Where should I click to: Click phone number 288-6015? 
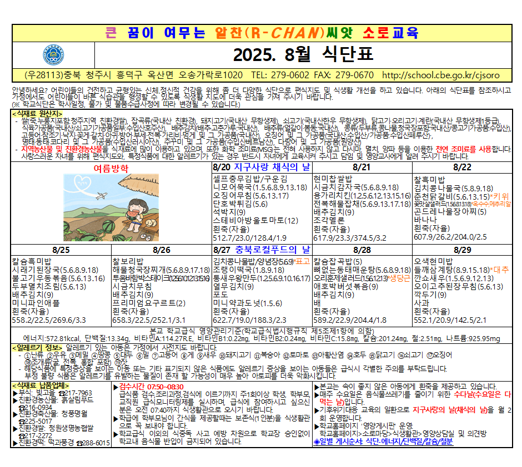point(96,443)
